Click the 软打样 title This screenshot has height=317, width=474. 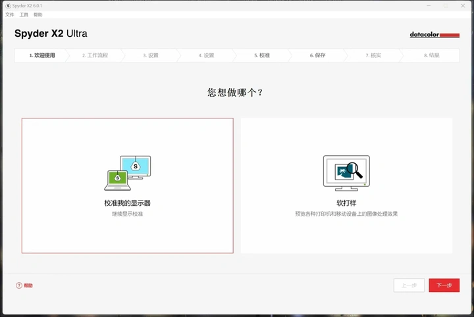coord(346,203)
